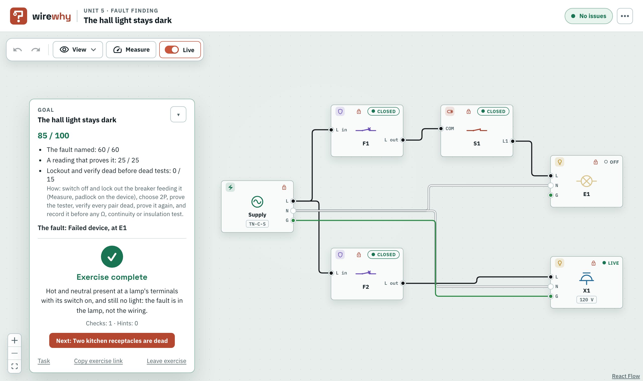Toggle the F2 CLOSED state badge

(x=384, y=255)
